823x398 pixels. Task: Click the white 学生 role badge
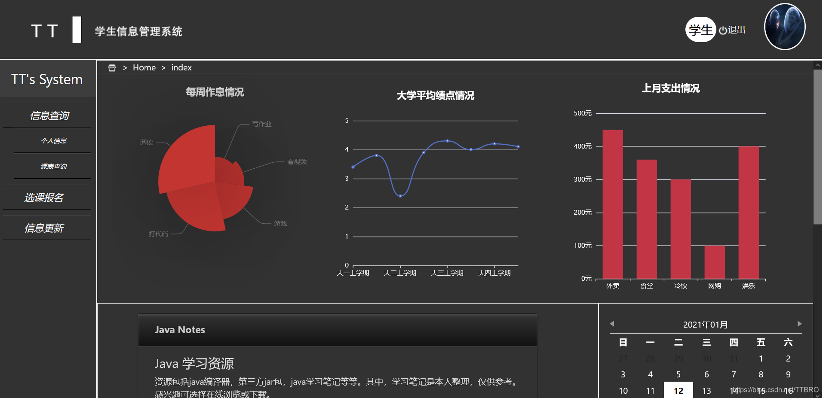click(x=700, y=30)
